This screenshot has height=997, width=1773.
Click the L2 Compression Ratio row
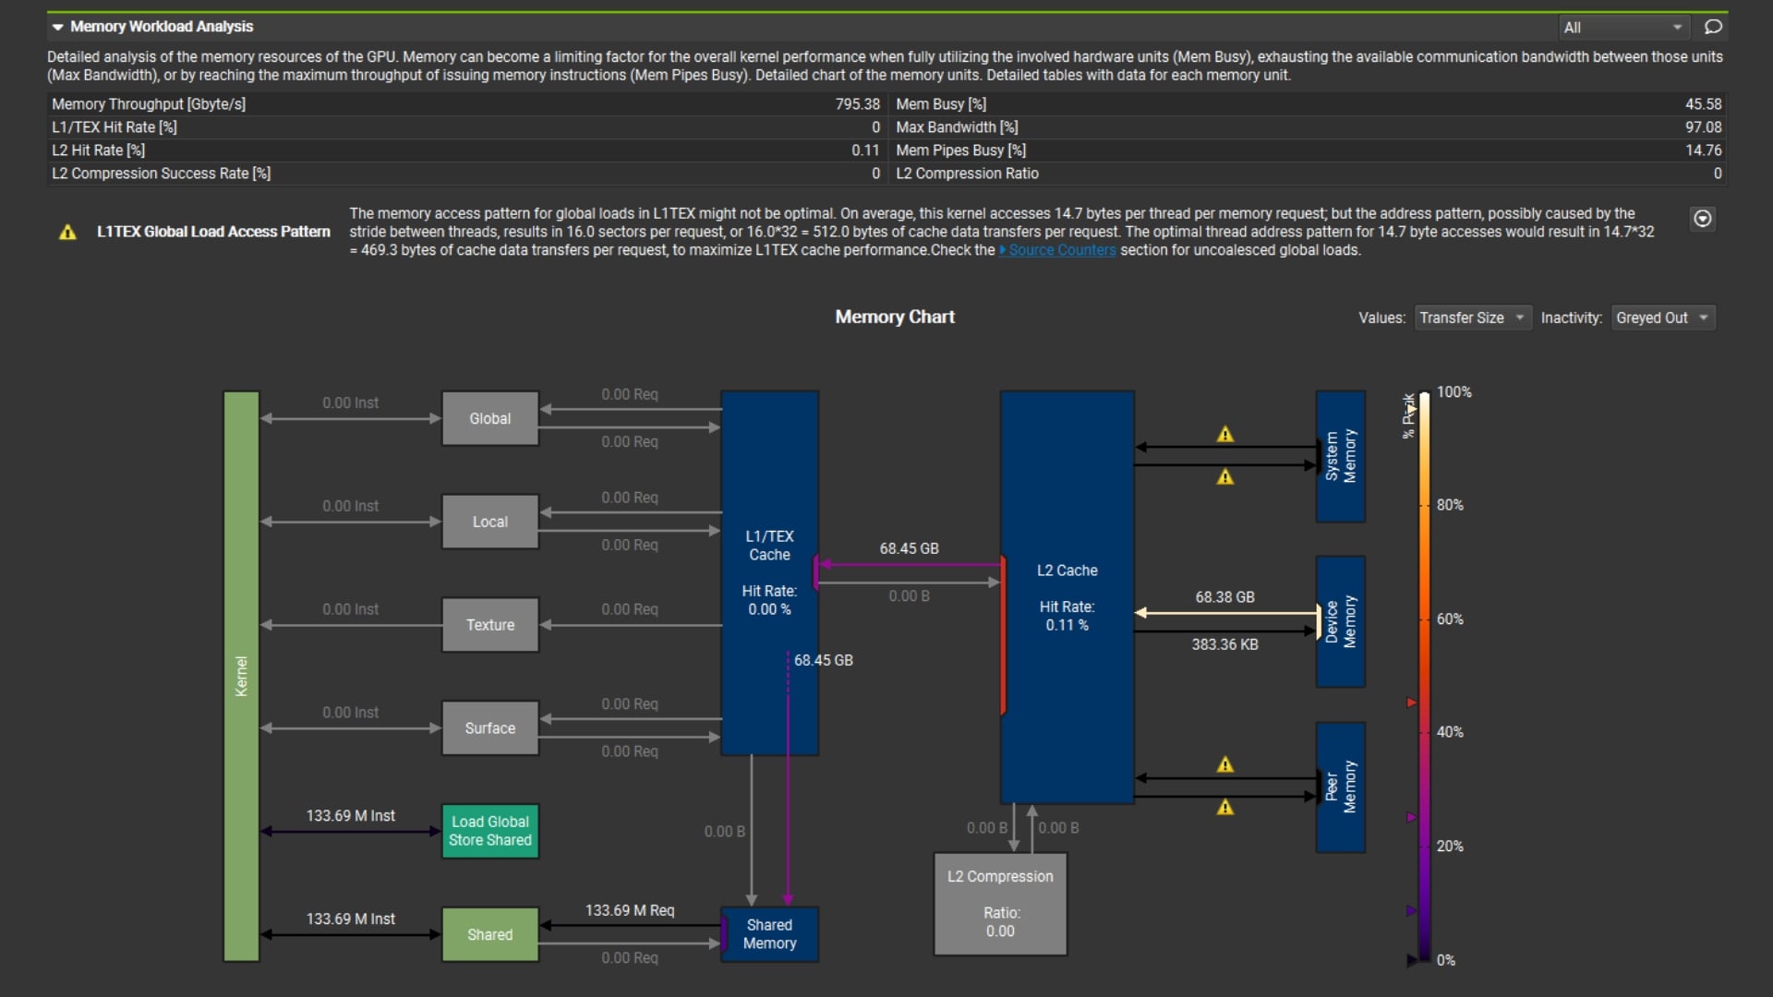pos(1309,174)
